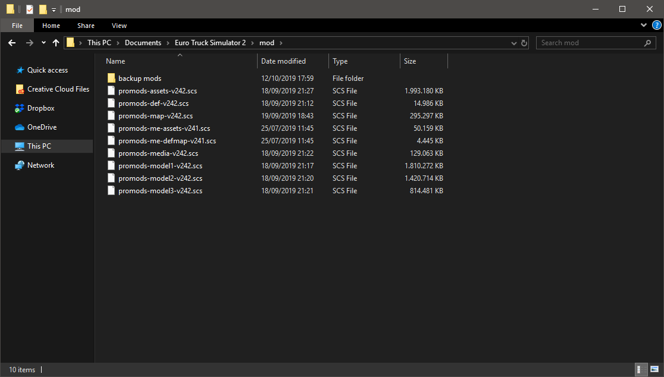The height and width of the screenshot is (377, 664).
Task: Open the Customize Quick Access Toolbar dropdown
Action: point(54,10)
